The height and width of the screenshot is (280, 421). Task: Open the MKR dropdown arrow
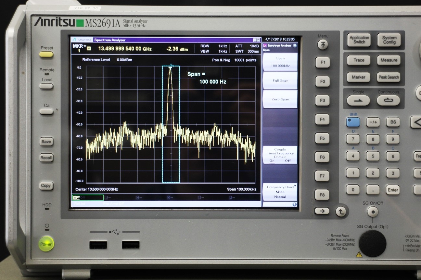click(x=85, y=46)
